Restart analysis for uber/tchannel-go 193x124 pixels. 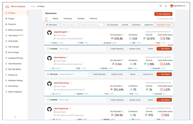(x=149, y=100)
